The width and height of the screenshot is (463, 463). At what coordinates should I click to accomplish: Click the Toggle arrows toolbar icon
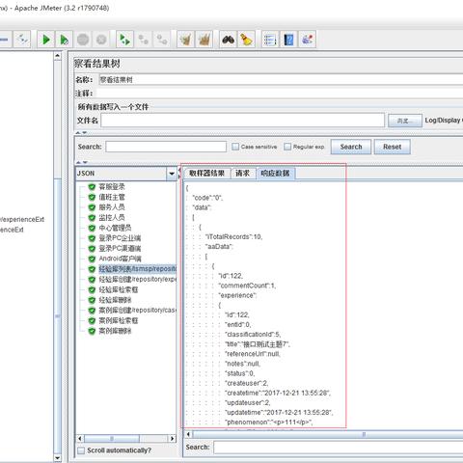tap(22, 40)
